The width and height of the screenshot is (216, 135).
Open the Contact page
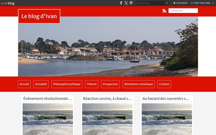pyautogui.click(x=164, y=84)
